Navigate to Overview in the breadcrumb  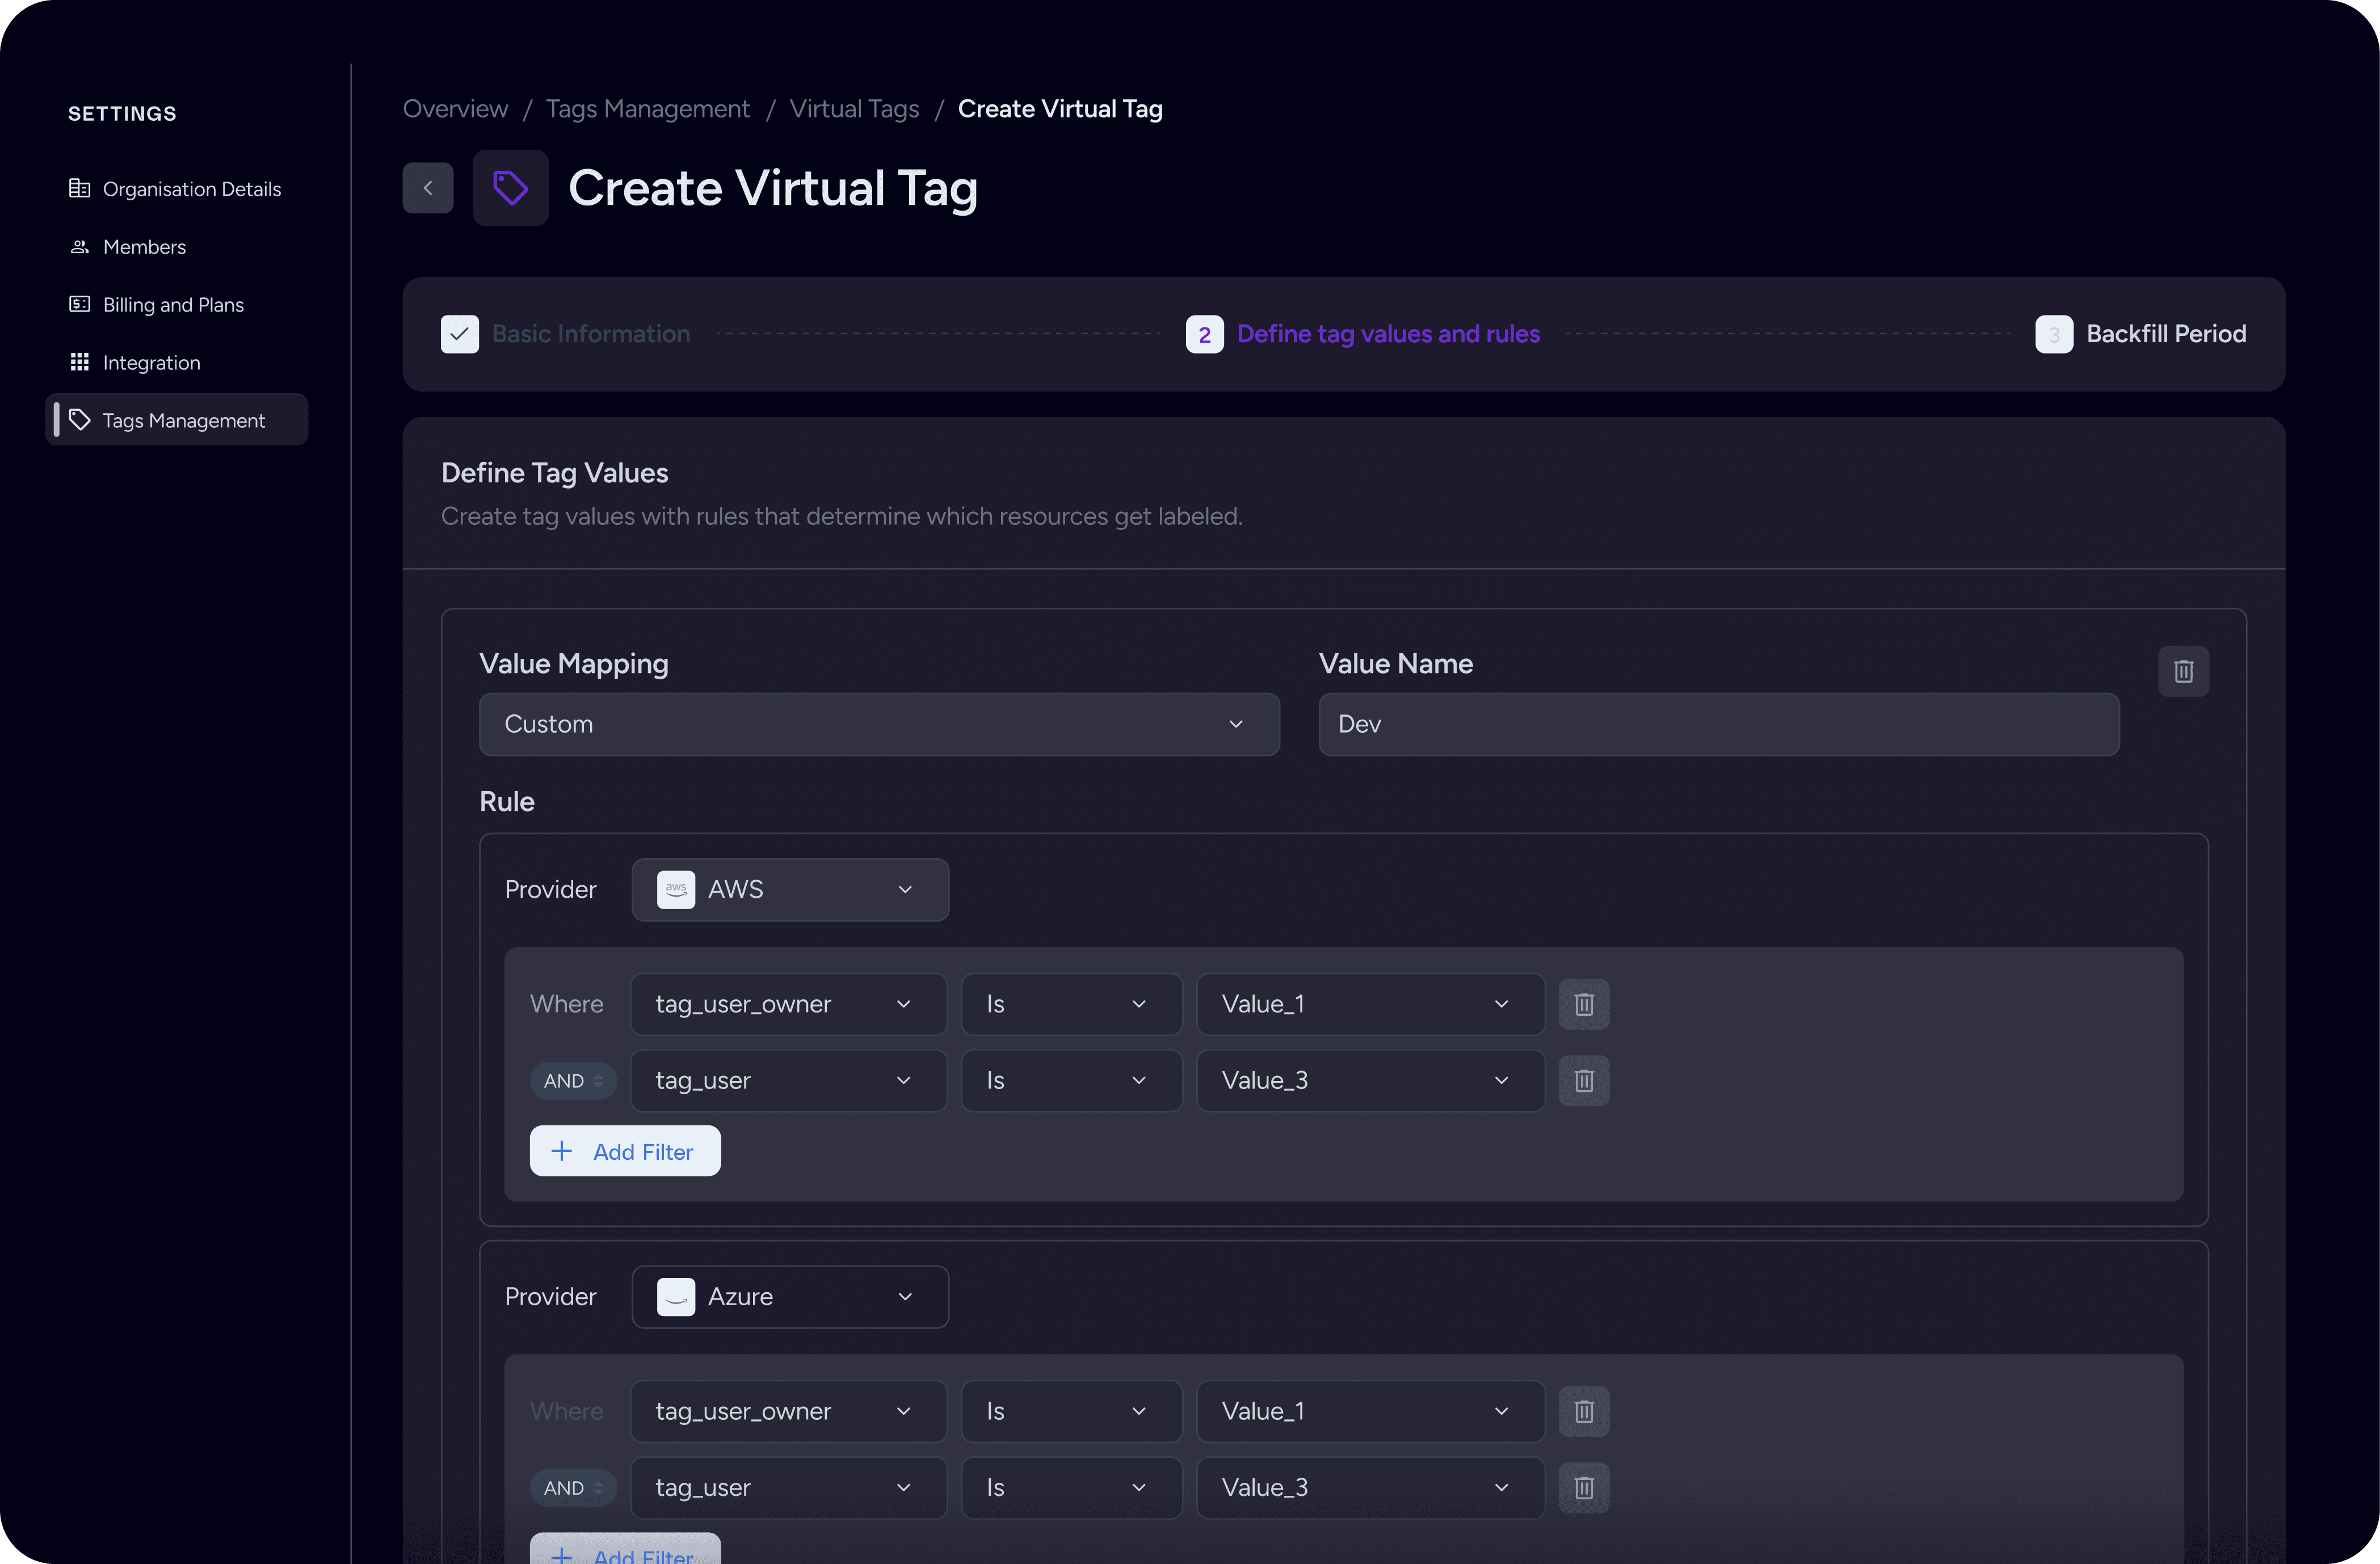click(x=455, y=109)
